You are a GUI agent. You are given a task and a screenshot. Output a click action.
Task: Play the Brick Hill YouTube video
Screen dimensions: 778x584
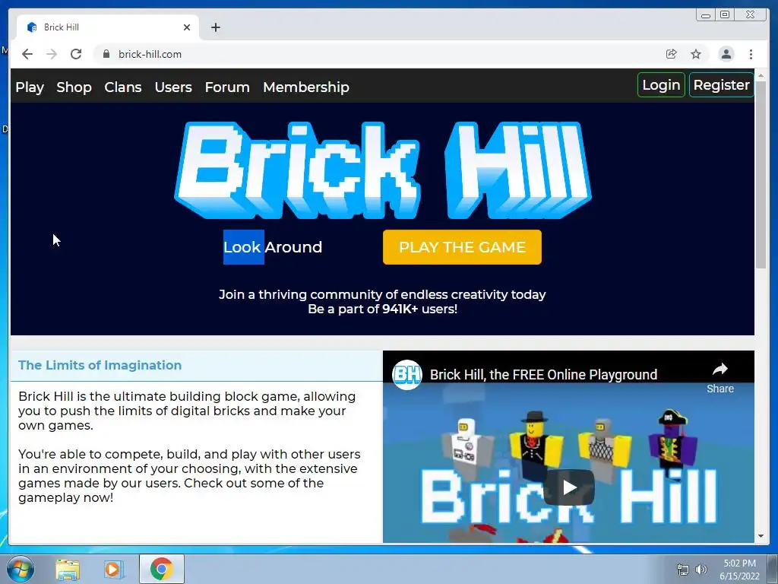[x=568, y=487]
